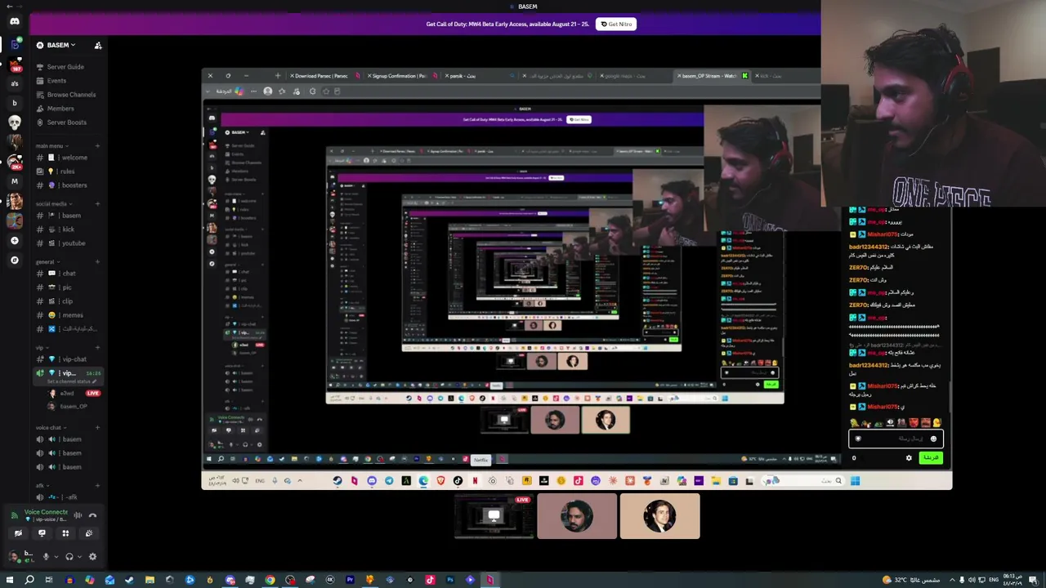Screen dimensions: 1046x588
Task: Open the memes channel
Action: [69, 315]
